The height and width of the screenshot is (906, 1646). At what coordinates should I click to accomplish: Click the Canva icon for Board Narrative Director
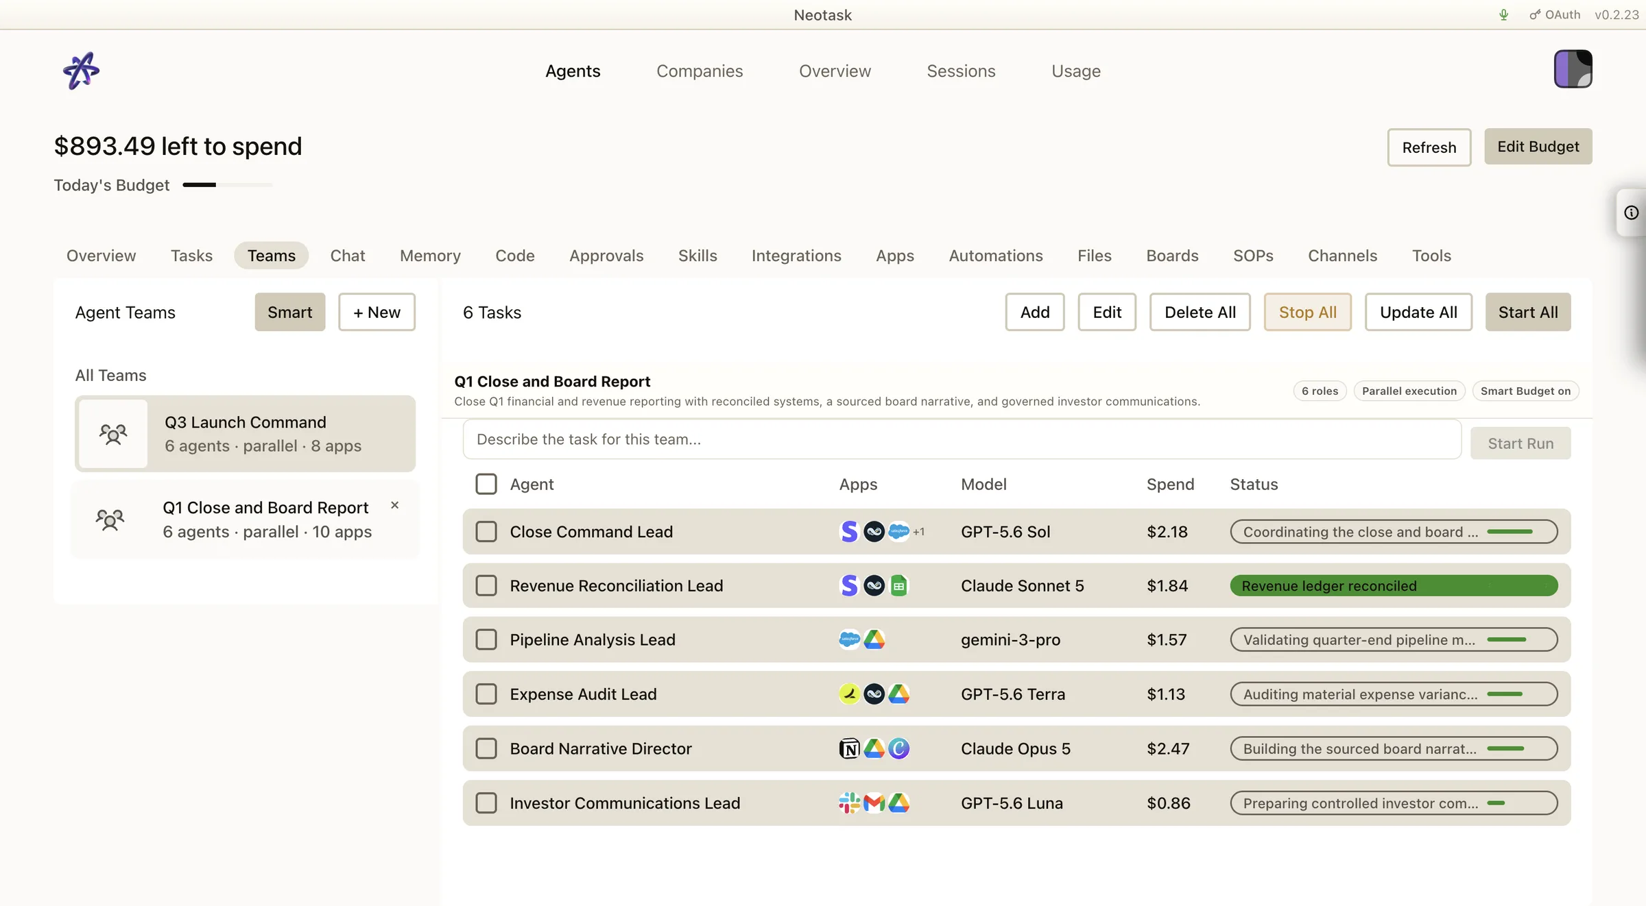[x=898, y=748]
